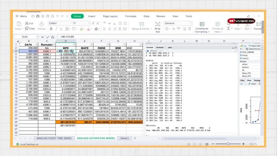Click the Paste clipboard icon
277x156 pixels.
(x=19, y=24)
